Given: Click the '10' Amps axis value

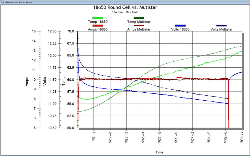Looking at the screenshot, I should [34, 80].
